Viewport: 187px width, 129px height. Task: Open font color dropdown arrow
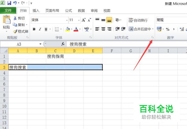tap(80, 29)
